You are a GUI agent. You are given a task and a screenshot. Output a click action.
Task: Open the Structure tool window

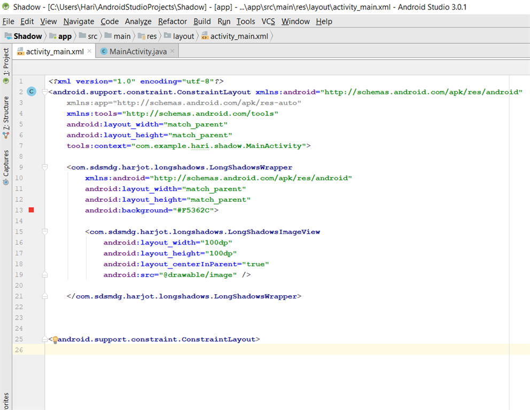[6, 117]
